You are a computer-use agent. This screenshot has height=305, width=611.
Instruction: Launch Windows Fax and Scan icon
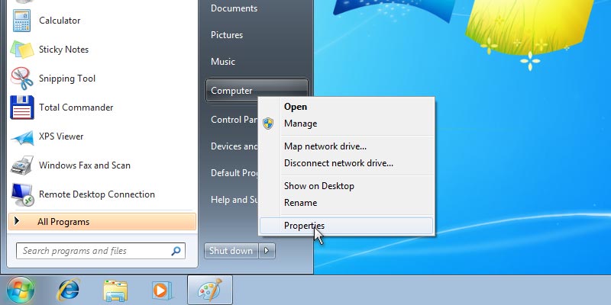pos(21,165)
